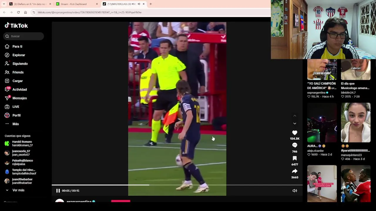Image resolution: width=376 pixels, height=211 pixels.
Task: Click the webcam overlay
Action: click(x=323, y=30)
